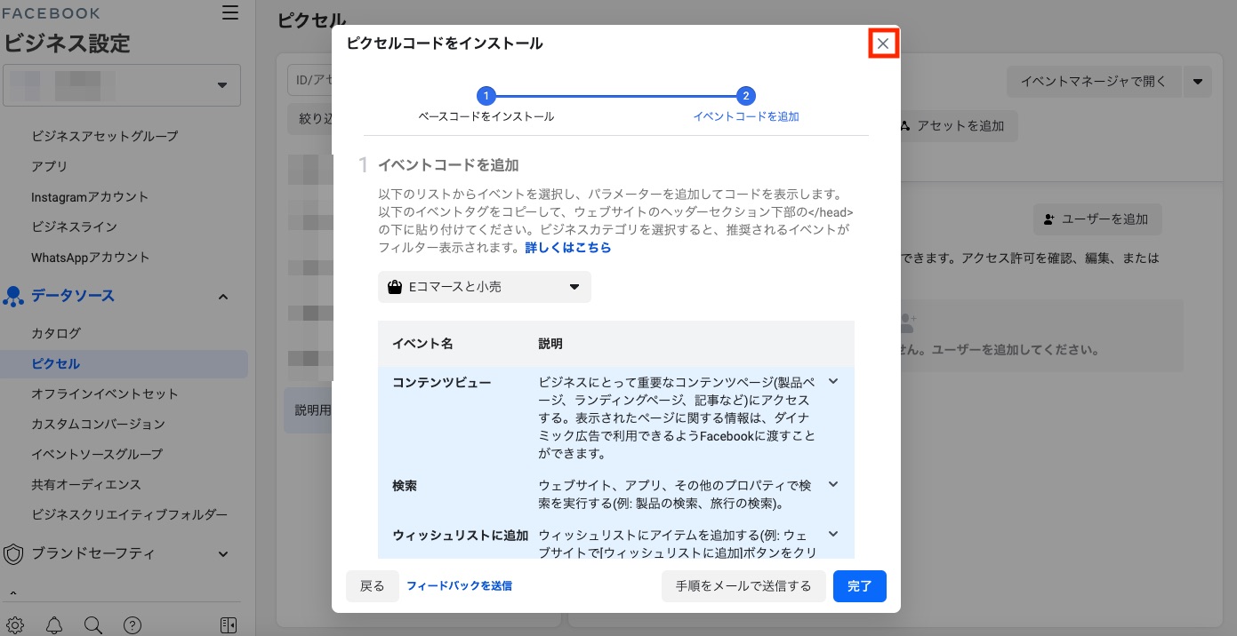Select the コンテンツビュー event name
This screenshot has width=1237, height=636.
pos(442,381)
